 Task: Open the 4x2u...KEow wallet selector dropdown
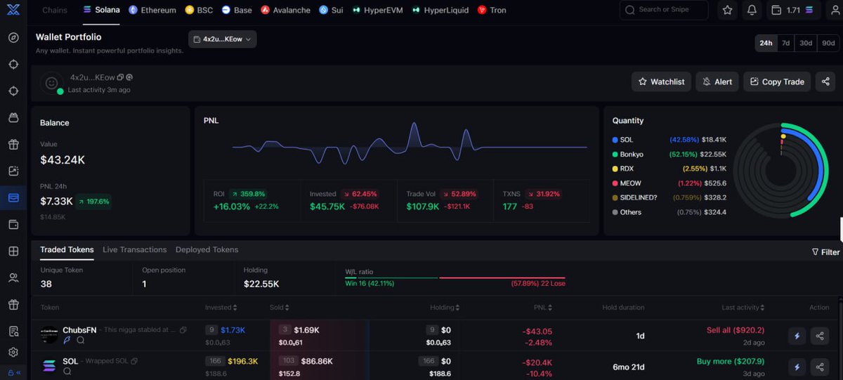point(222,39)
